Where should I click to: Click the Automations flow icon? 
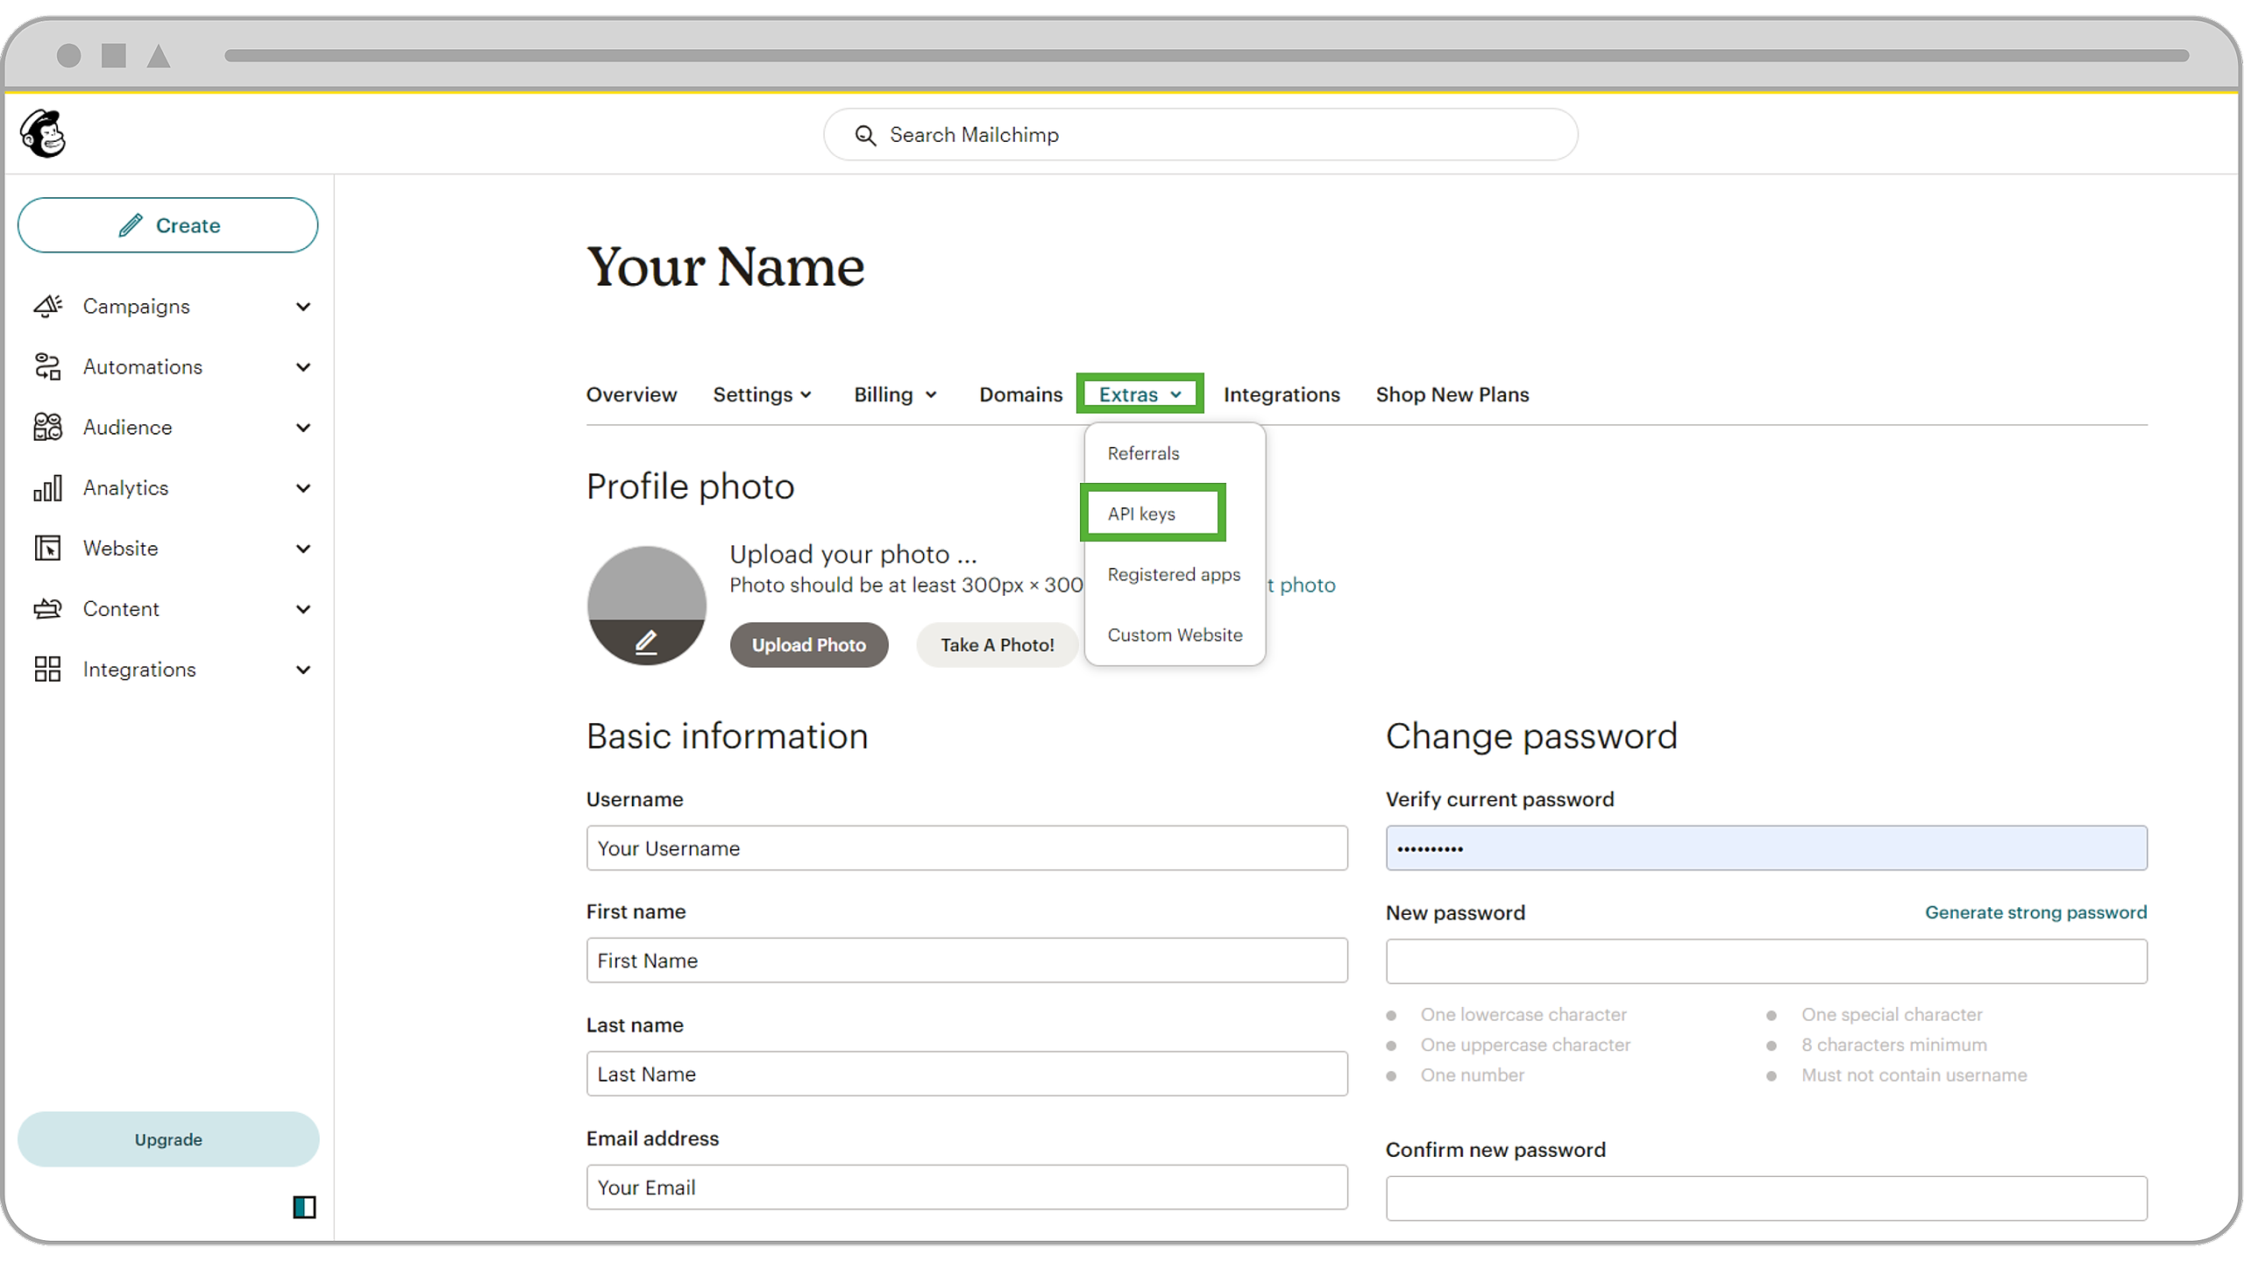(47, 366)
